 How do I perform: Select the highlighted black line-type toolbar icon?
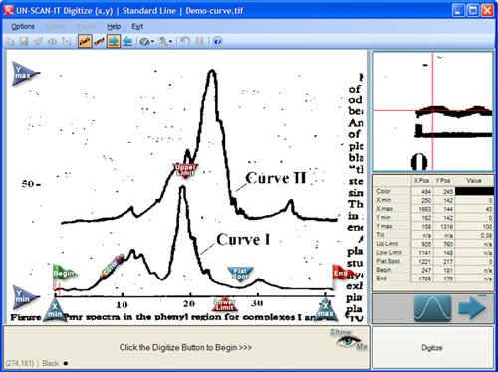tap(85, 42)
